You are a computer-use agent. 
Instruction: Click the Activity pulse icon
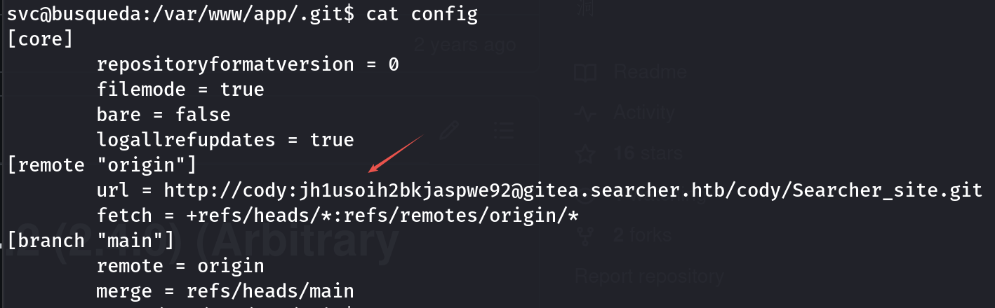[585, 113]
